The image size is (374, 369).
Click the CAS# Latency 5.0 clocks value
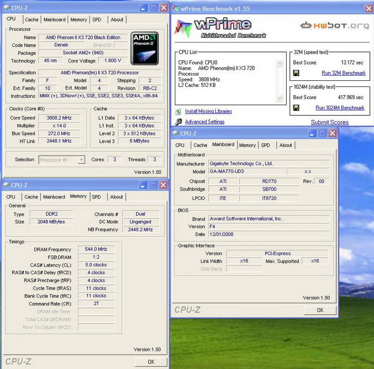tap(96, 265)
